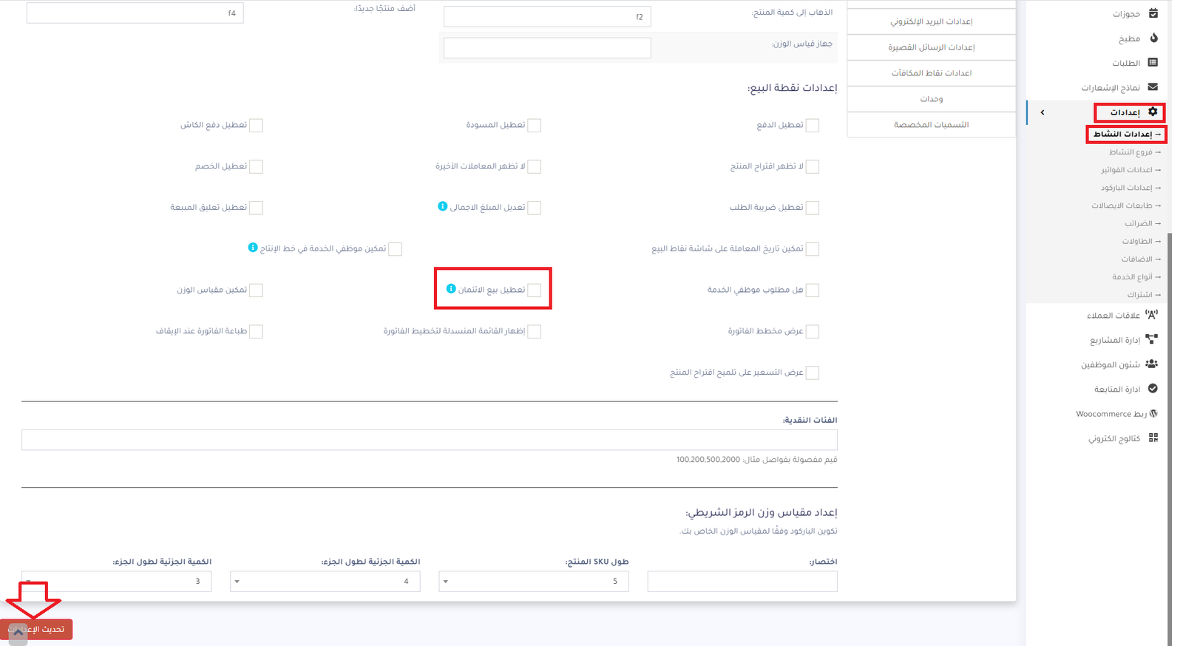Tick the تعطيل دفع الكاش checkbox

coord(257,126)
